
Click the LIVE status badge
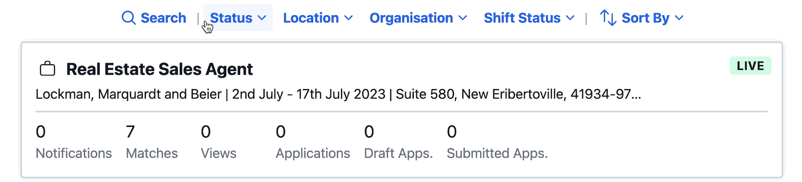(750, 66)
